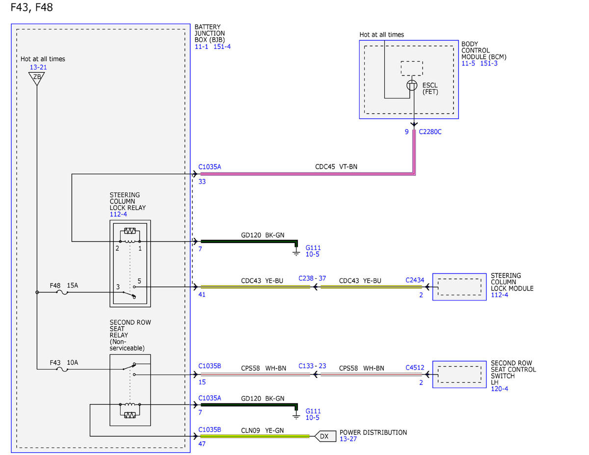The width and height of the screenshot is (589, 455).
Task: Open the 112-4 link under Steering Column Lock Relay
Action: (119, 214)
